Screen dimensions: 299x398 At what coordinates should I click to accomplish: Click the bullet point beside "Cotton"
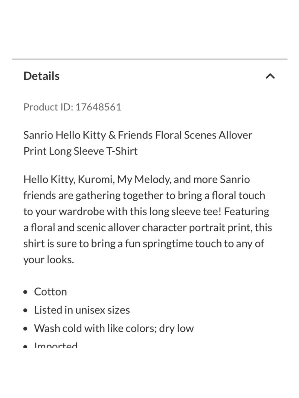click(26, 292)
